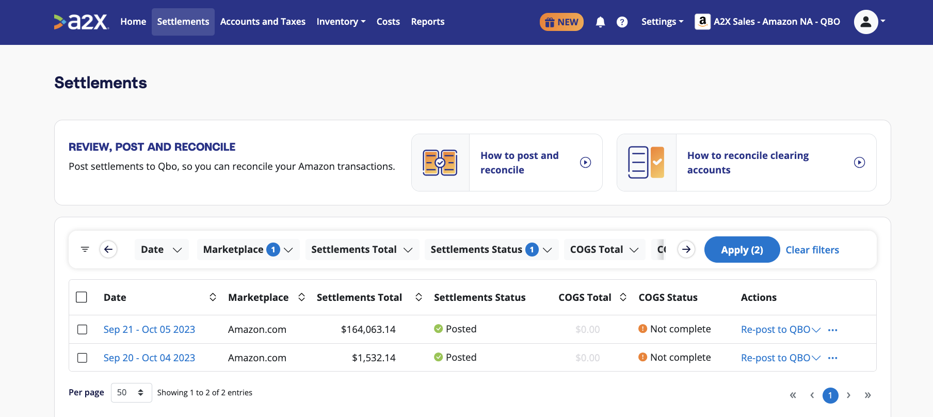Go to the previous page

(812, 395)
